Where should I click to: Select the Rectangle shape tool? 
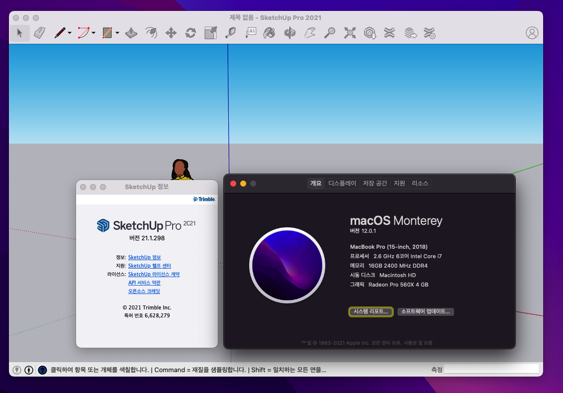click(x=107, y=33)
